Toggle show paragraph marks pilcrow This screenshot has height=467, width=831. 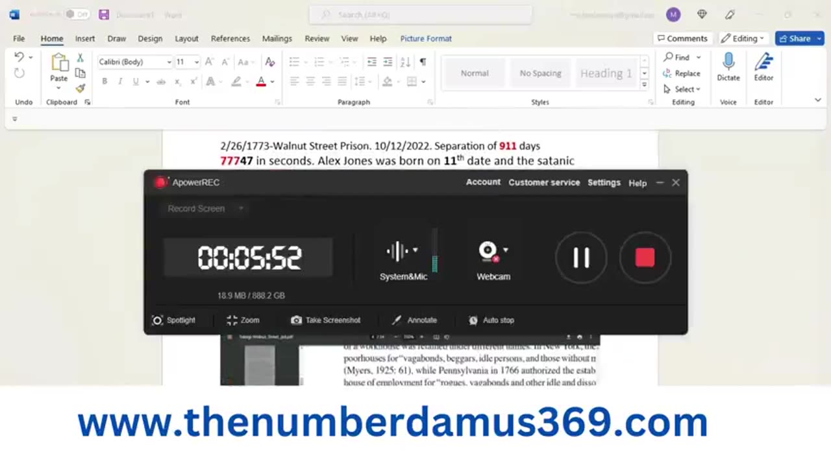[x=423, y=62]
